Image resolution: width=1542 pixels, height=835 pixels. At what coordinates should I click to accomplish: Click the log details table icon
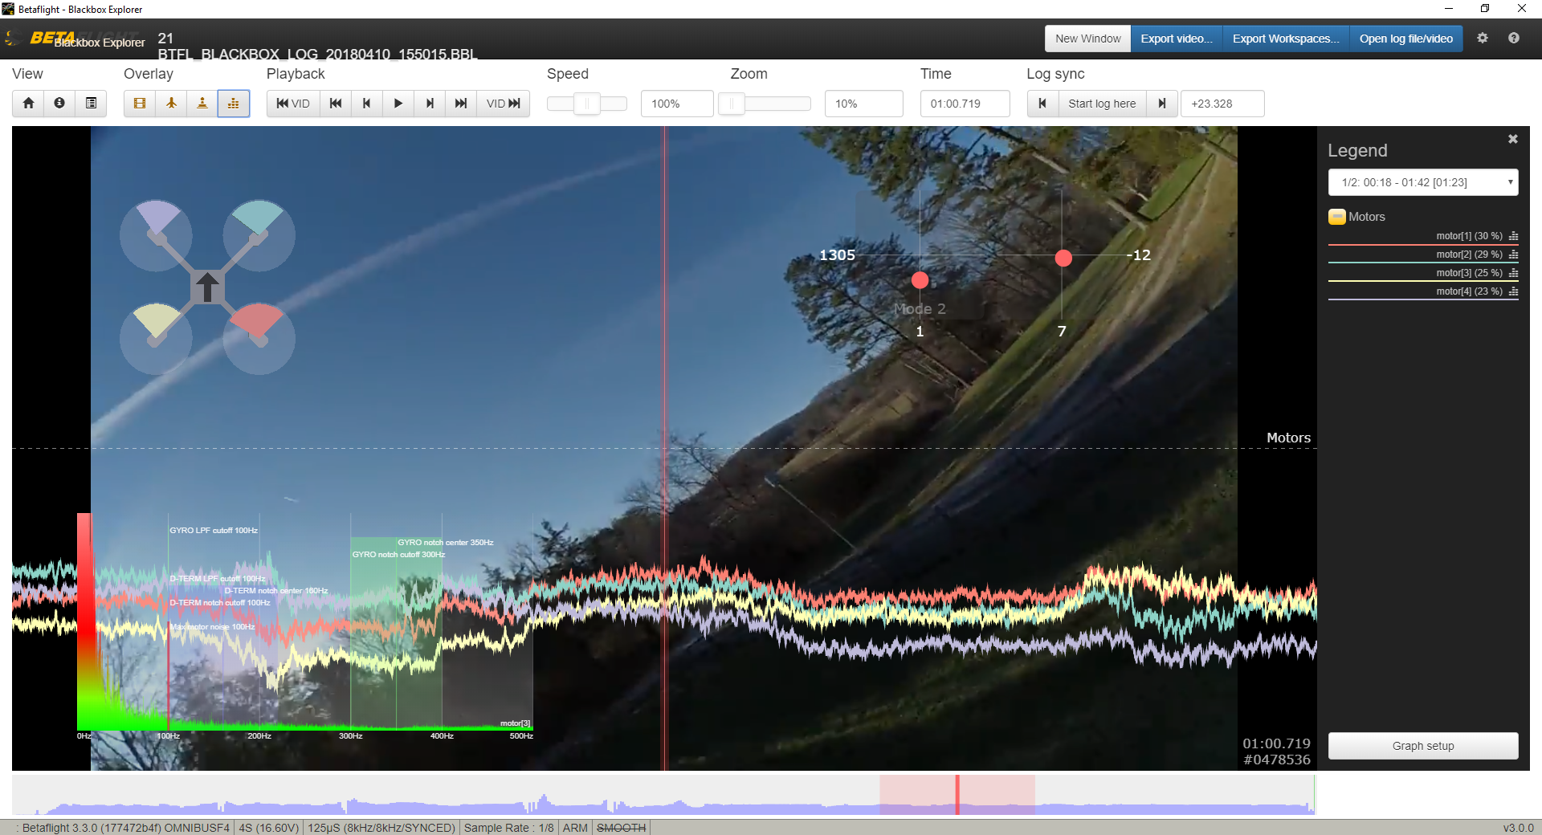coord(91,103)
